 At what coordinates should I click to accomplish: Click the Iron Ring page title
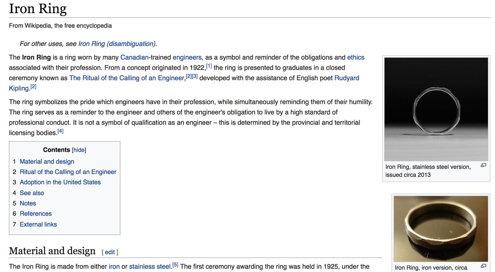38,9
